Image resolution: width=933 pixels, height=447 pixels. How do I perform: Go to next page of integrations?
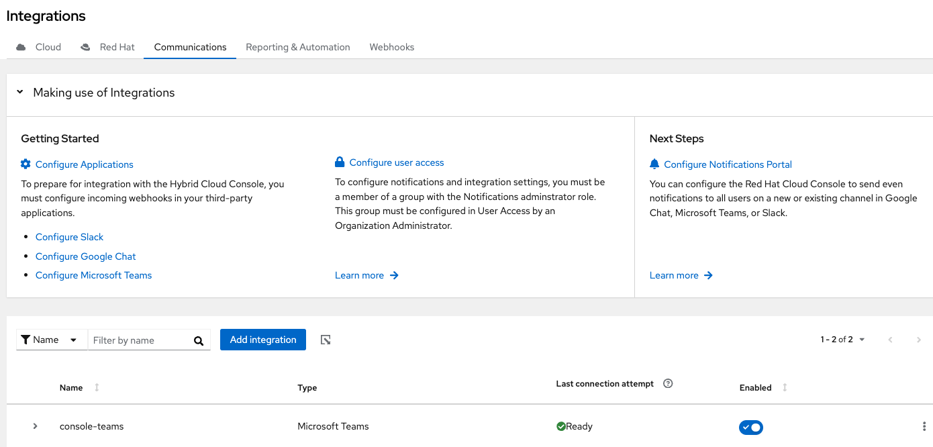click(x=919, y=340)
